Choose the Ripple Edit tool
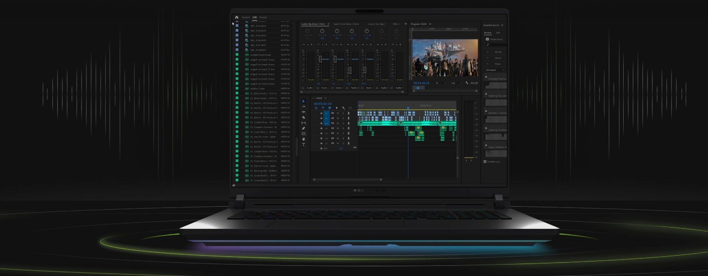708x276 pixels. point(303,112)
